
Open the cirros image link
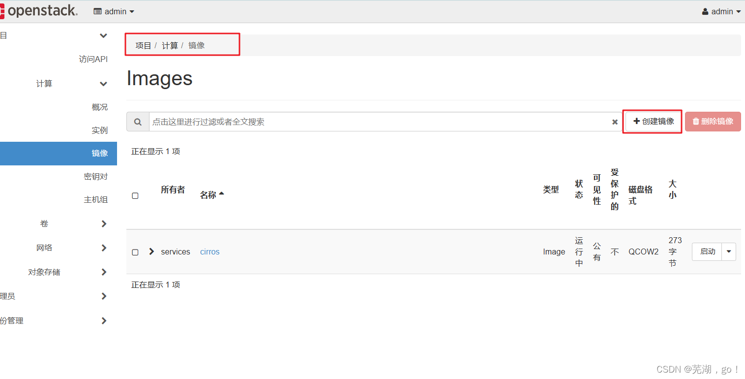[210, 252]
